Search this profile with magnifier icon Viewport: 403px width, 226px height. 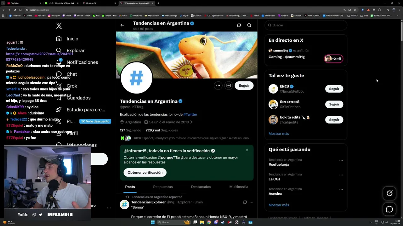pyautogui.click(x=249, y=25)
